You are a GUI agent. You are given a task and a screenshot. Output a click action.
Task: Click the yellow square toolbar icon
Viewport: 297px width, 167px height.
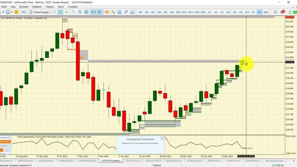[x=17, y=12]
